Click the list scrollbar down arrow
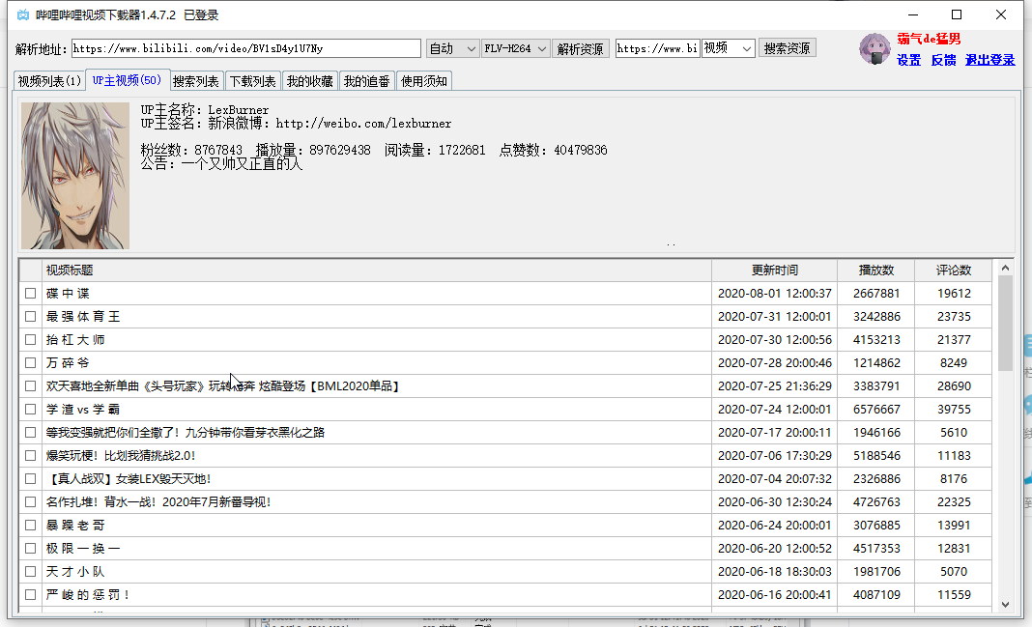 1005,604
